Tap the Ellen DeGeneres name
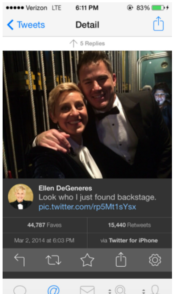174x294 pixels. (x=65, y=188)
